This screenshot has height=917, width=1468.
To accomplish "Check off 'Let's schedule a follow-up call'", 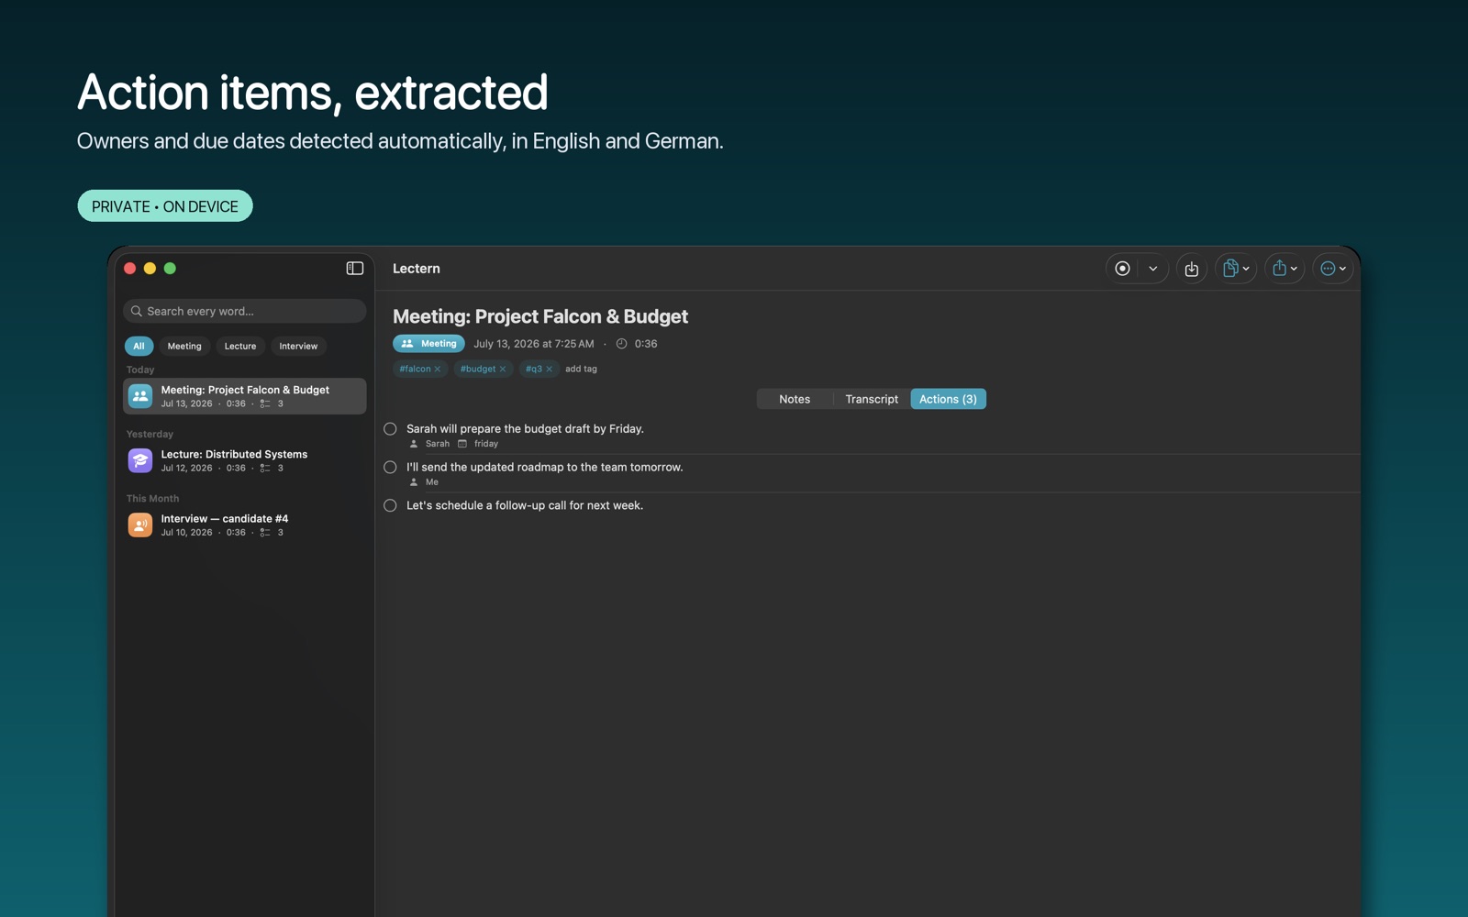I will (390, 505).
